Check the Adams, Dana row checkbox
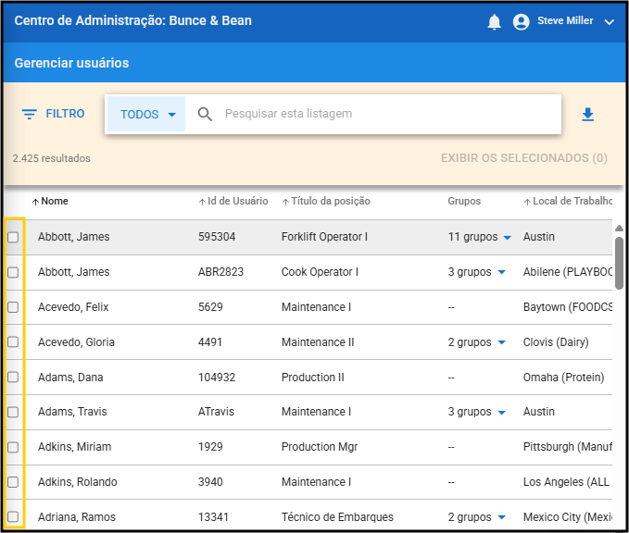Viewport: 629px width, 533px height. pyautogui.click(x=13, y=378)
